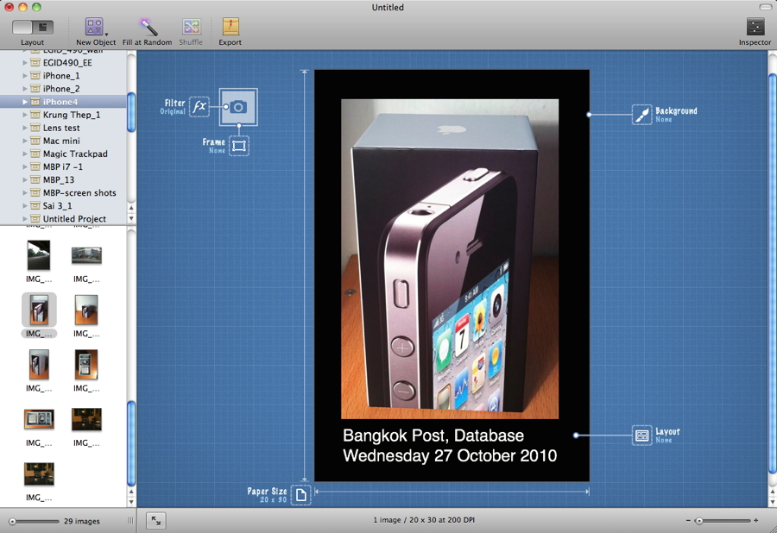
Task: Click the Paper Size page icon
Action: [300, 495]
